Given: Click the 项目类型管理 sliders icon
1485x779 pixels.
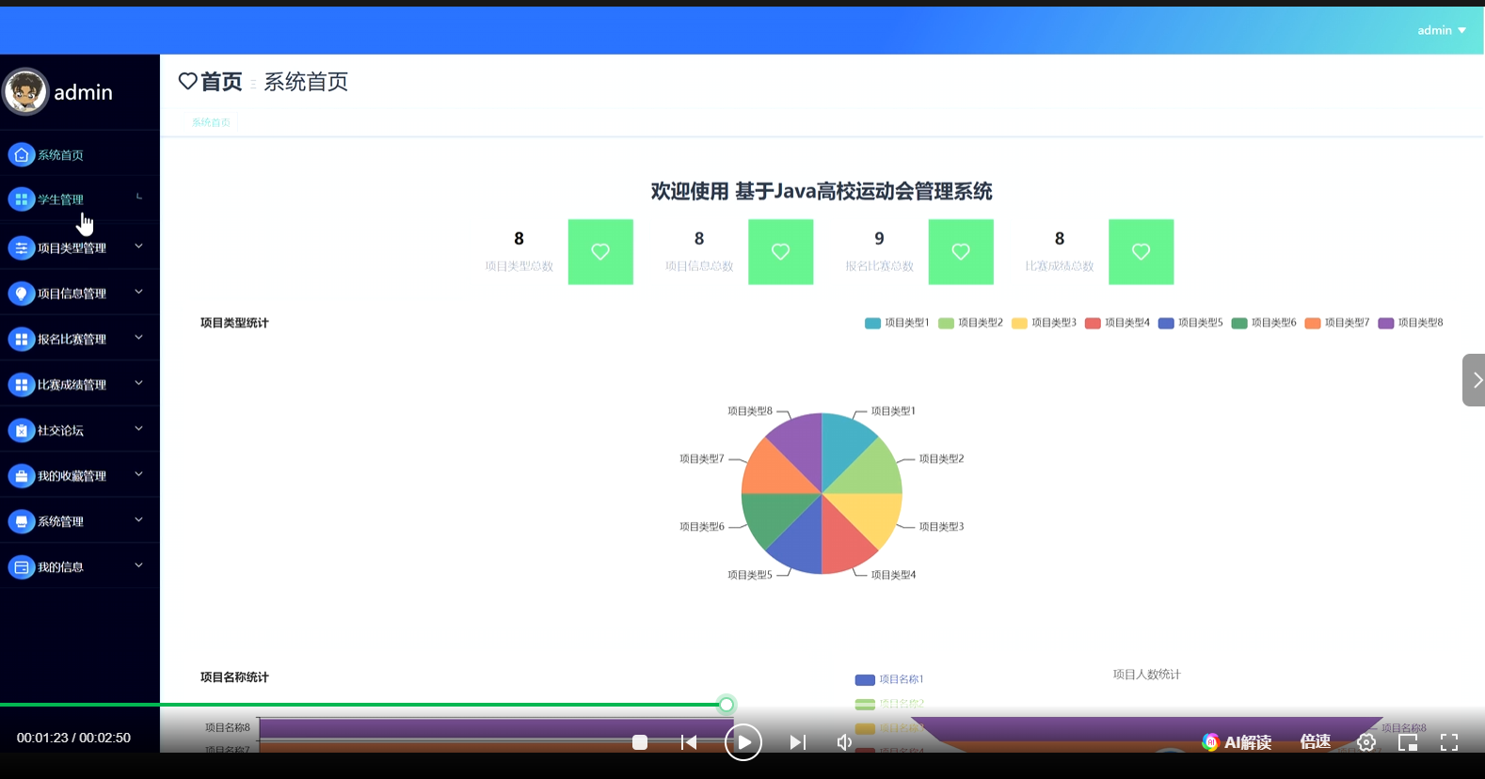Looking at the screenshot, I should click(21, 247).
